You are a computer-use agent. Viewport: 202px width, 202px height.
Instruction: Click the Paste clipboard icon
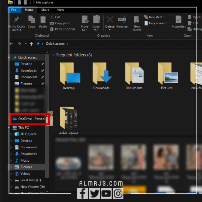(x=43, y=19)
